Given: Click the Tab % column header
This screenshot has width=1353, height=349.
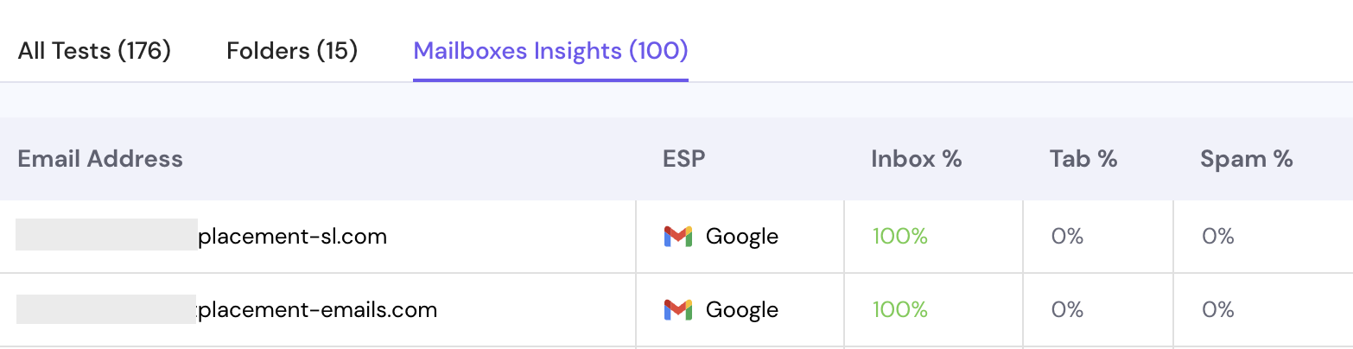Looking at the screenshot, I should tap(1083, 159).
